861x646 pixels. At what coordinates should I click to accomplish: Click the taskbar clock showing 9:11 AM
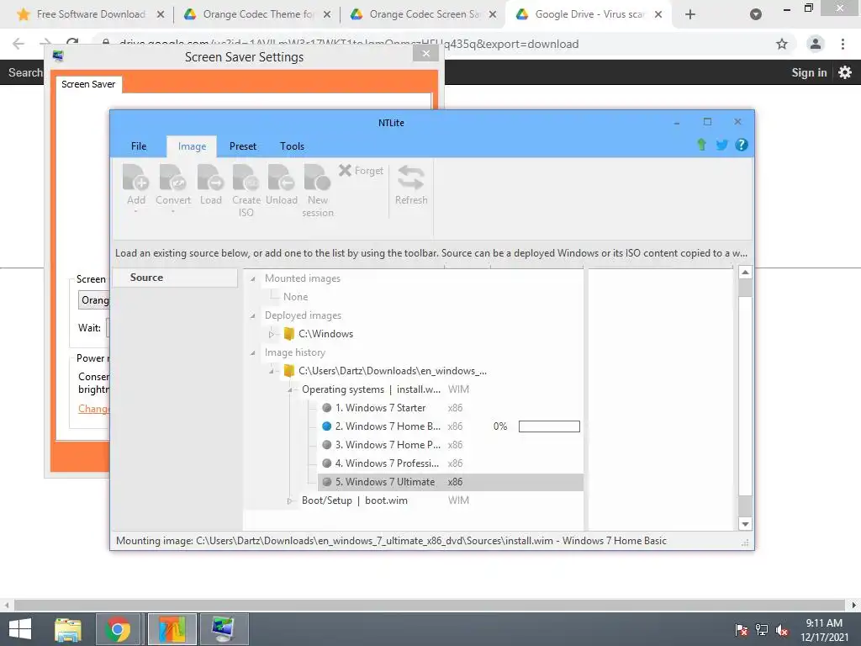pyautogui.click(x=824, y=630)
